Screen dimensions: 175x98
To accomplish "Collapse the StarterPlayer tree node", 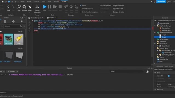I will (x=155, y=48).
